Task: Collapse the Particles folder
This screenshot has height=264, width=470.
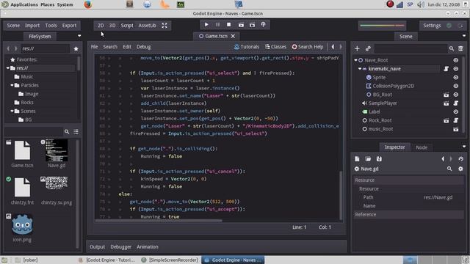Action: (12, 85)
